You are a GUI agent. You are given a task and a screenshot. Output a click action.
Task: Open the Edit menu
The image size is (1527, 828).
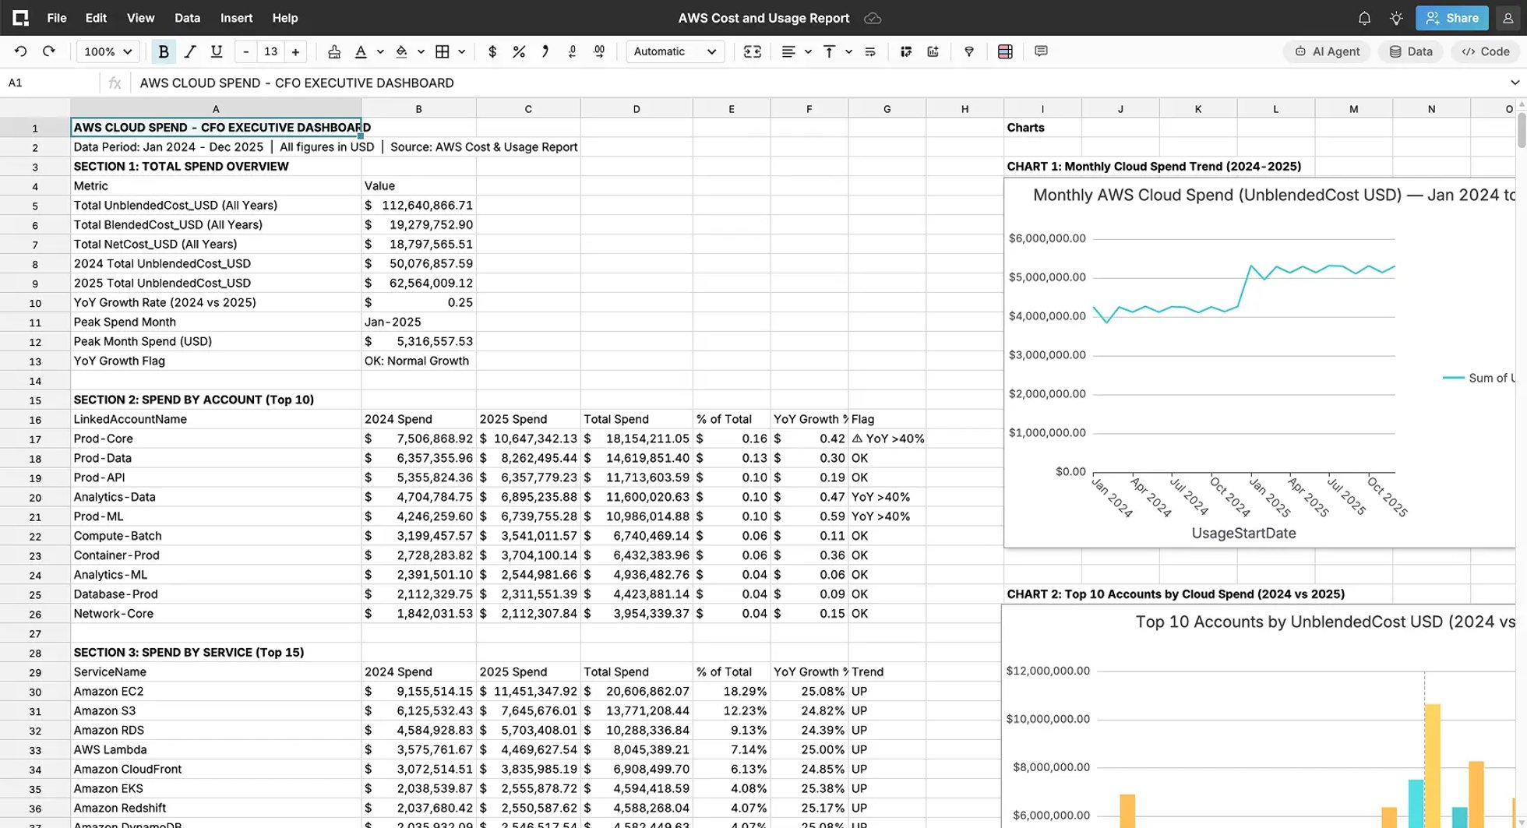(x=96, y=18)
